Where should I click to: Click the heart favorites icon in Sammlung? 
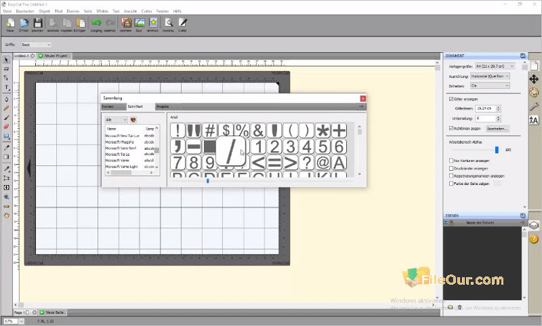133,119
